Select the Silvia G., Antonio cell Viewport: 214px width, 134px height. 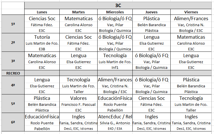[115, 123]
